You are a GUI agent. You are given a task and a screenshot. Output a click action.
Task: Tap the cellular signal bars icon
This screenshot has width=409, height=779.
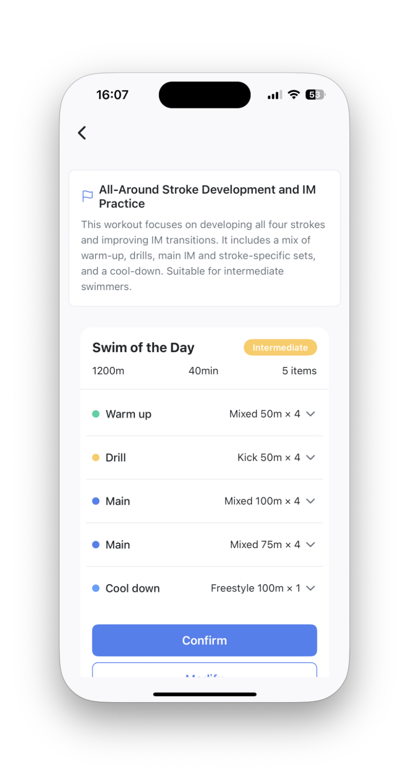point(275,95)
